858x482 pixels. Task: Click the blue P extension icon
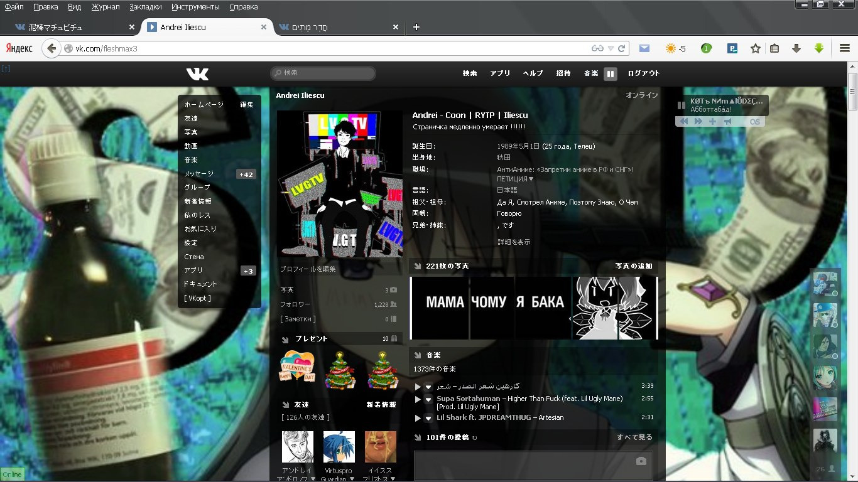tap(732, 48)
